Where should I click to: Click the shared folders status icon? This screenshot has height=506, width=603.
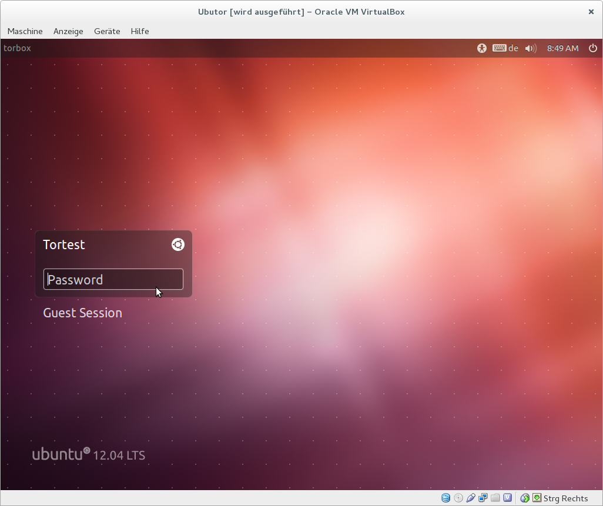(x=495, y=498)
